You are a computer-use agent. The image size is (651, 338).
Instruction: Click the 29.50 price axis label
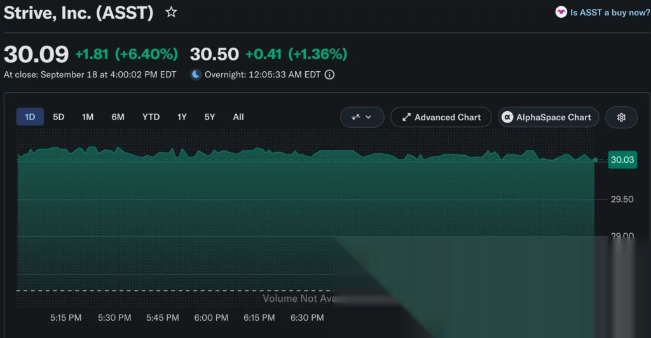[x=622, y=199]
